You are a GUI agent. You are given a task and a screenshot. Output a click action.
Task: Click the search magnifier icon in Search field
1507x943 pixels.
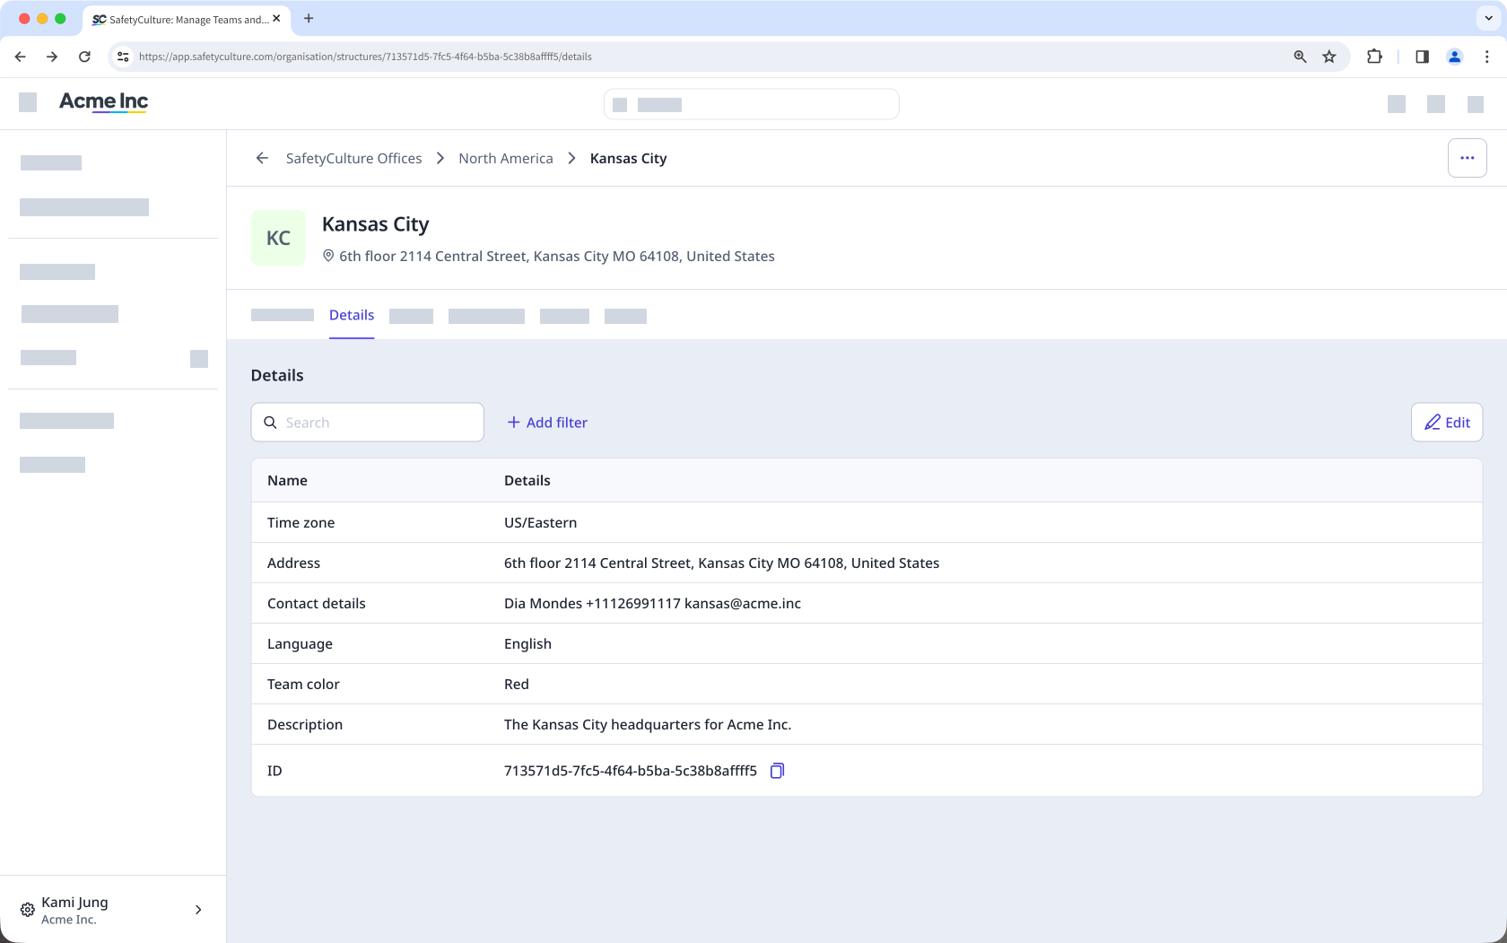[x=270, y=423]
